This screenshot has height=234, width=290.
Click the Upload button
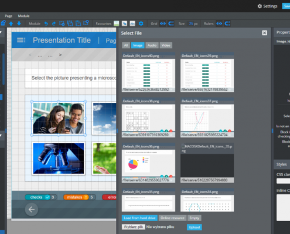tap(195, 227)
